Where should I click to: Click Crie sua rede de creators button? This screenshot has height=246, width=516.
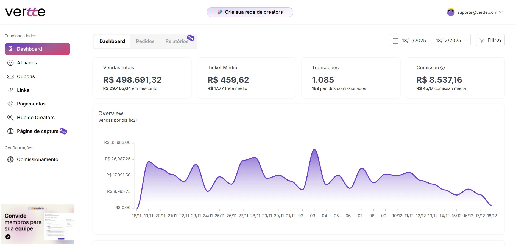[x=250, y=12]
